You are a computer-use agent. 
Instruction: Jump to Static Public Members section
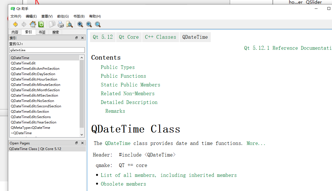(130, 85)
